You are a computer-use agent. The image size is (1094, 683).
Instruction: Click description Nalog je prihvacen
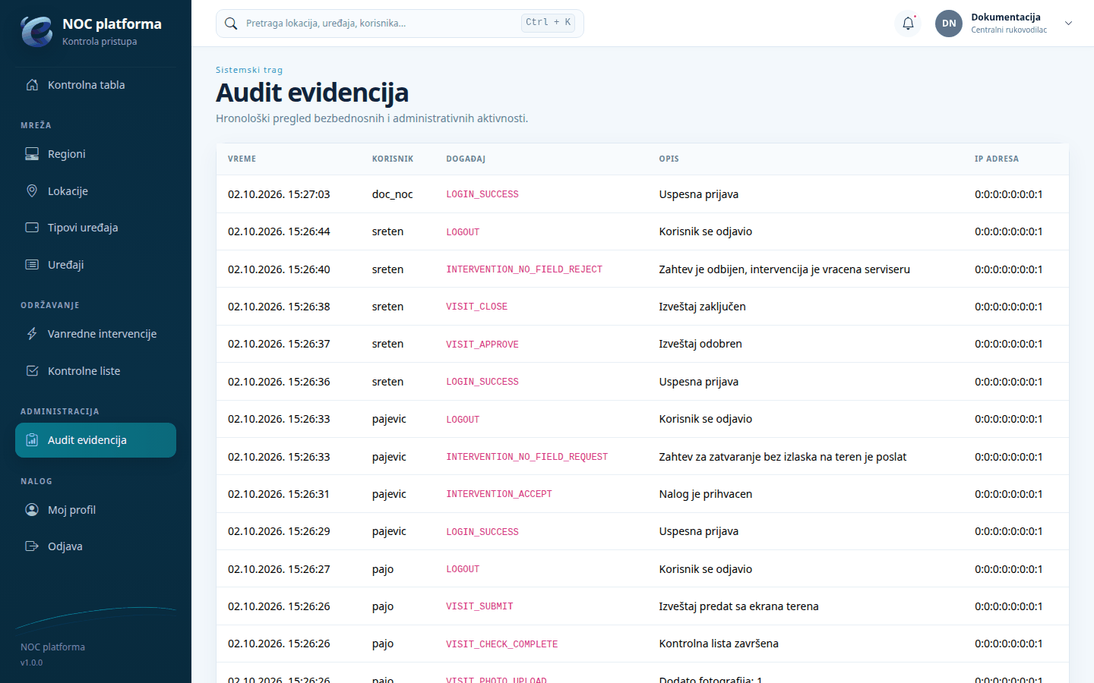[706, 494]
